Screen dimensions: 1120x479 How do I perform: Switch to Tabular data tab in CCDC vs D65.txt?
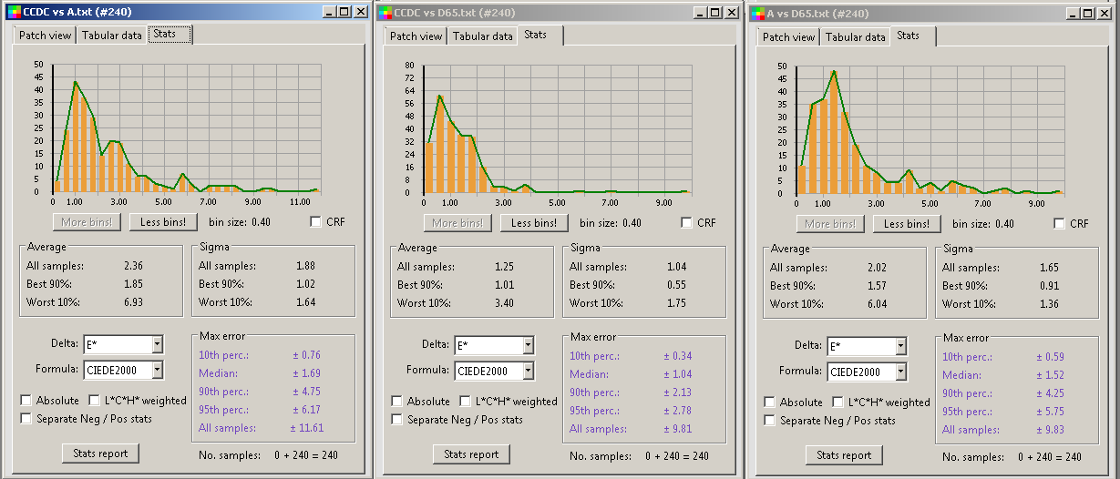click(482, 36)
